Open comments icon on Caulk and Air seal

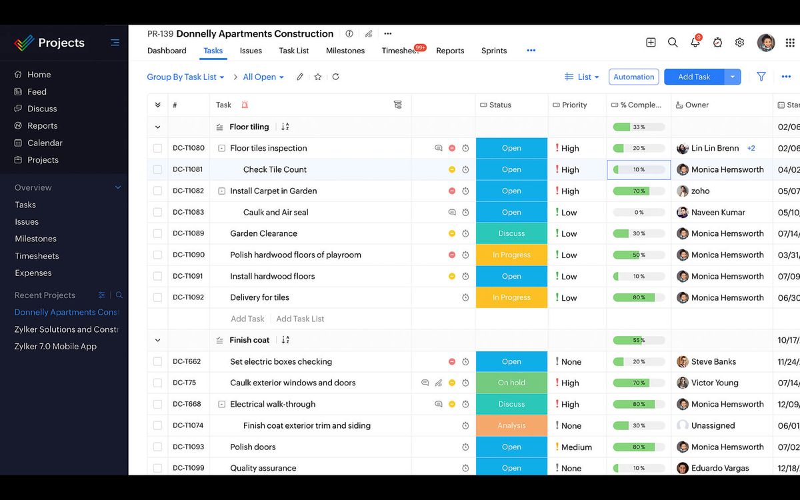point(451,212)
